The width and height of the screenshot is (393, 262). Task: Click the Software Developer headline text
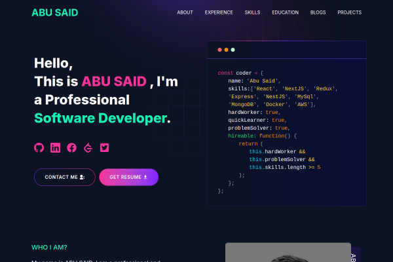[x=100, y=118]
